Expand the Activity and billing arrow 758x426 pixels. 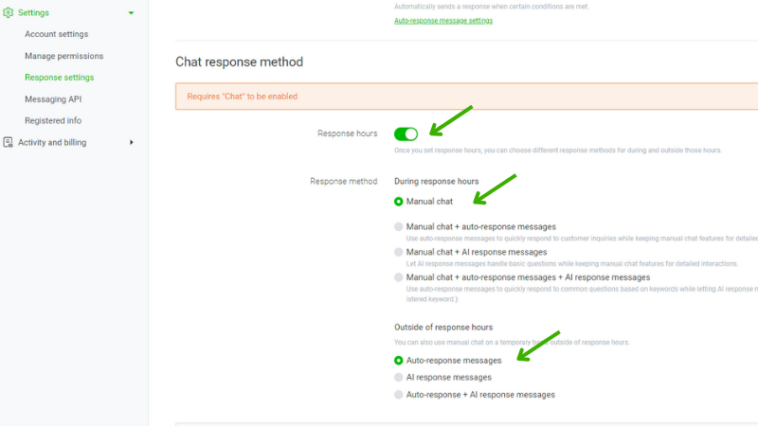point(132,143)
